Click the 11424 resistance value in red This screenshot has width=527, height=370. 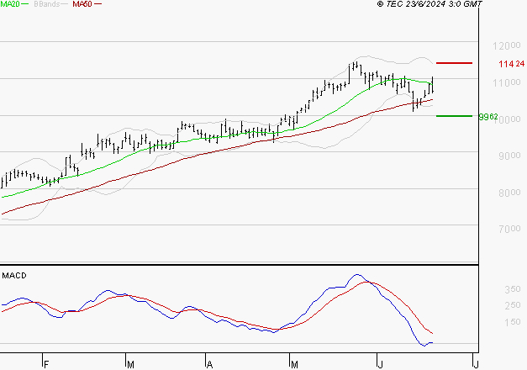(x=512, y=64)
